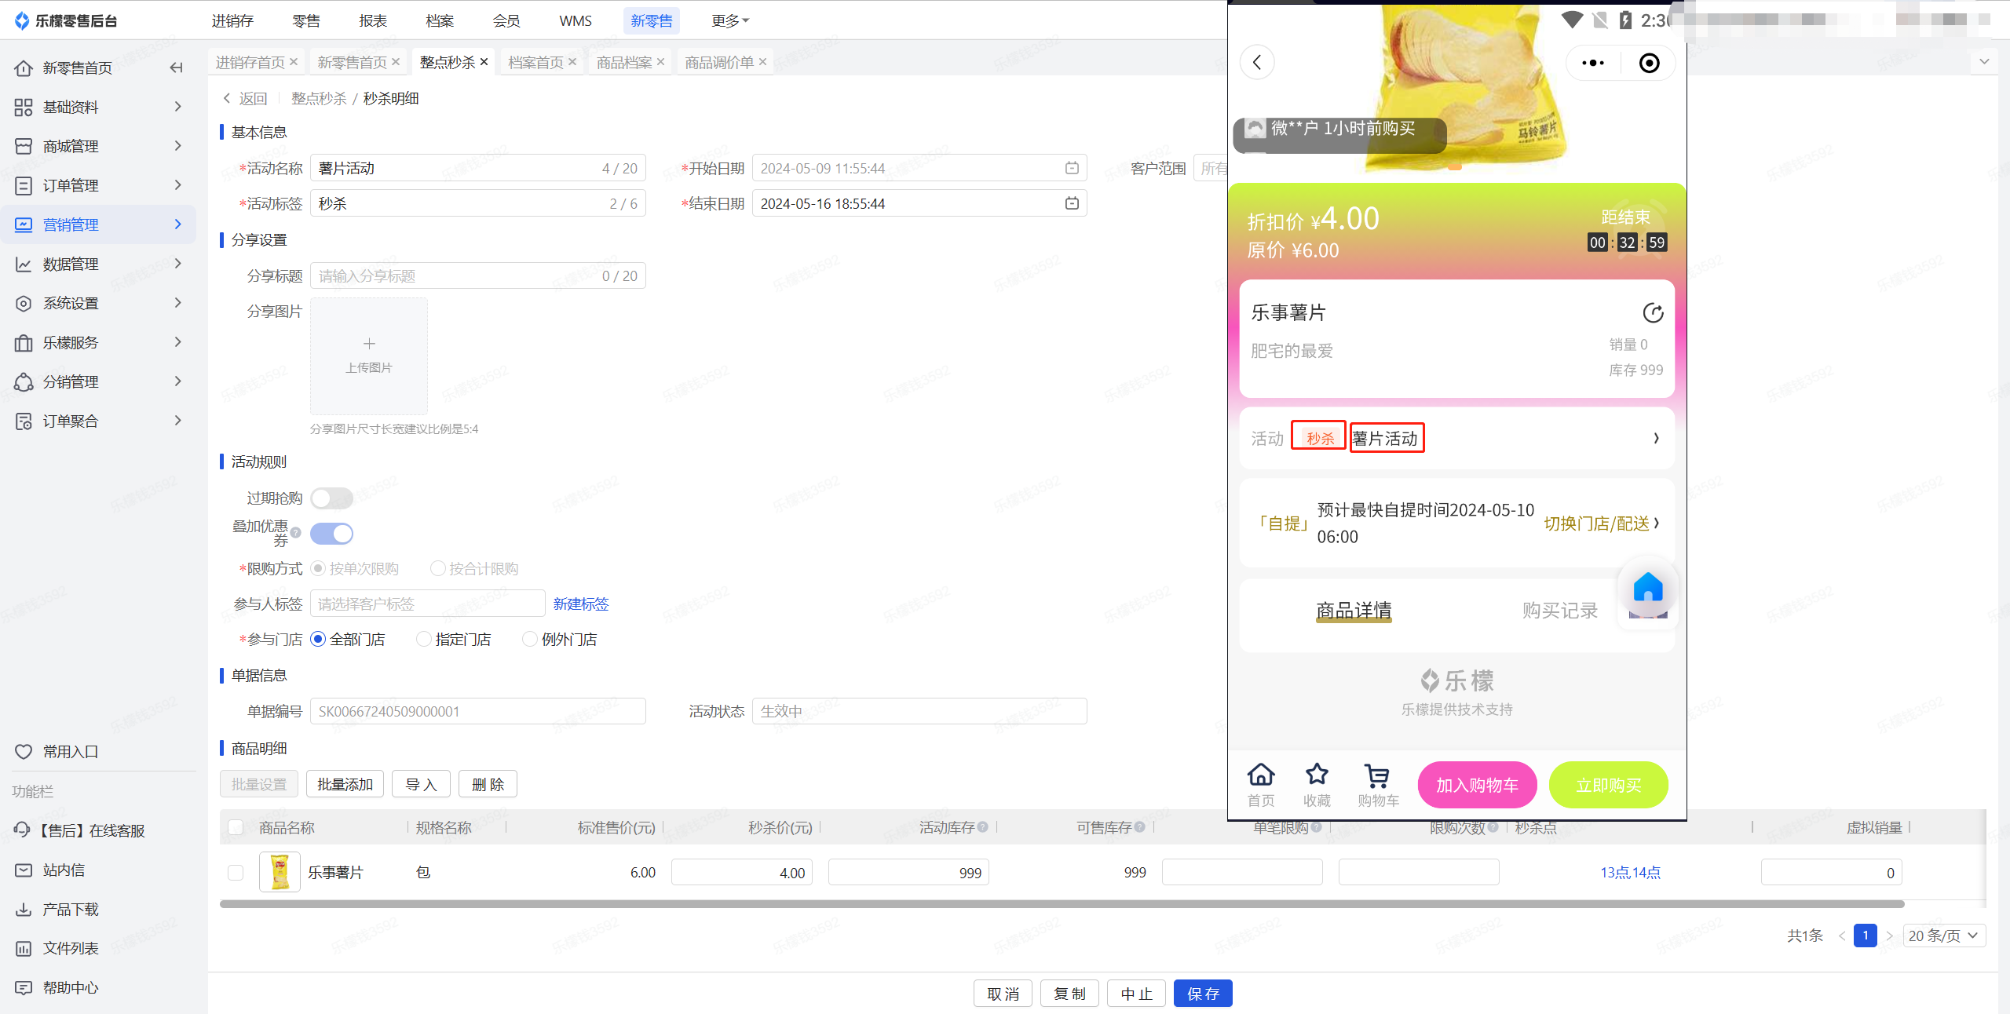Open the 20 条/页 page size dropdown
The image size is (2010, 1014).
click(1944, 936)
